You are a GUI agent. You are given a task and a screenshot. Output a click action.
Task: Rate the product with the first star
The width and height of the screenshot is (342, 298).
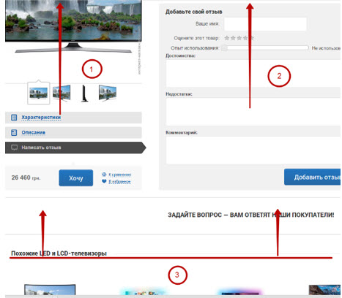click(x=227, y=38)
